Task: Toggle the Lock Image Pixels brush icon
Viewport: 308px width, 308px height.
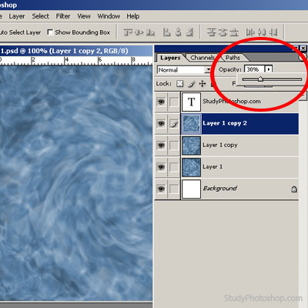Action: (x=191, y=84)
